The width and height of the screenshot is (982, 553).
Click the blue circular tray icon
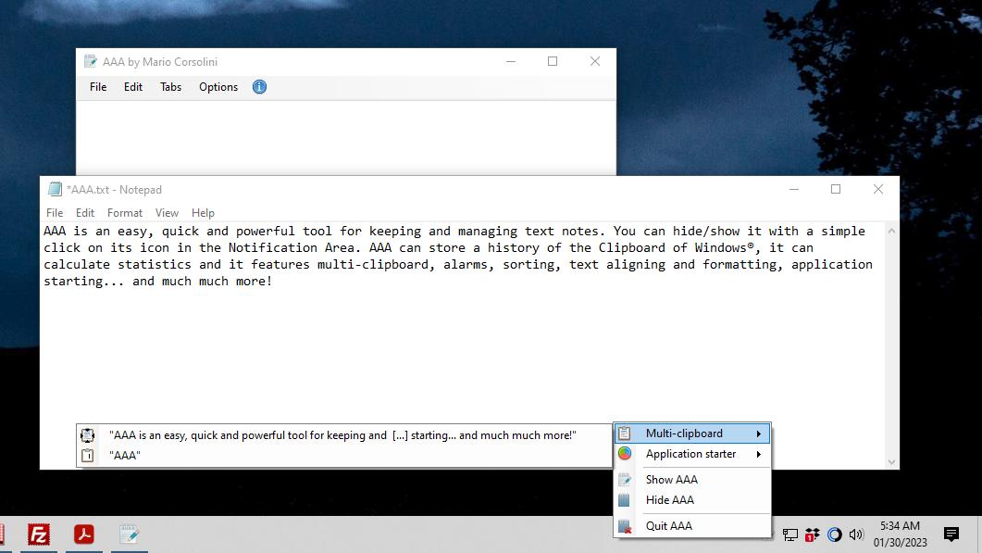834,534
